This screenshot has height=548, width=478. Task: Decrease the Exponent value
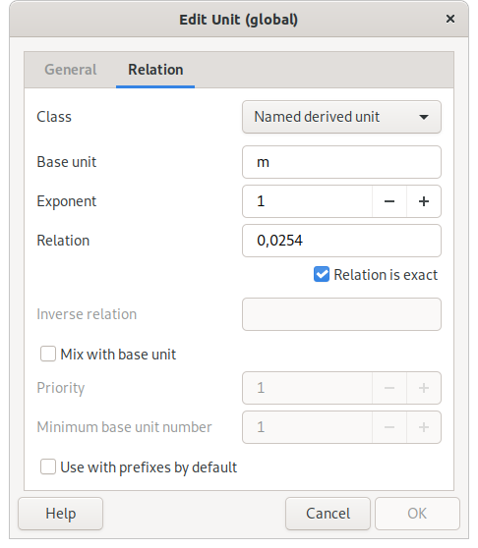pyautogui.click(x=389, y=201)
